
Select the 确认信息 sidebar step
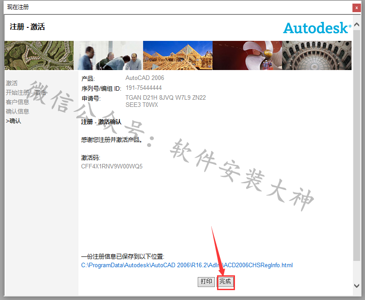[x=17, y=111]
